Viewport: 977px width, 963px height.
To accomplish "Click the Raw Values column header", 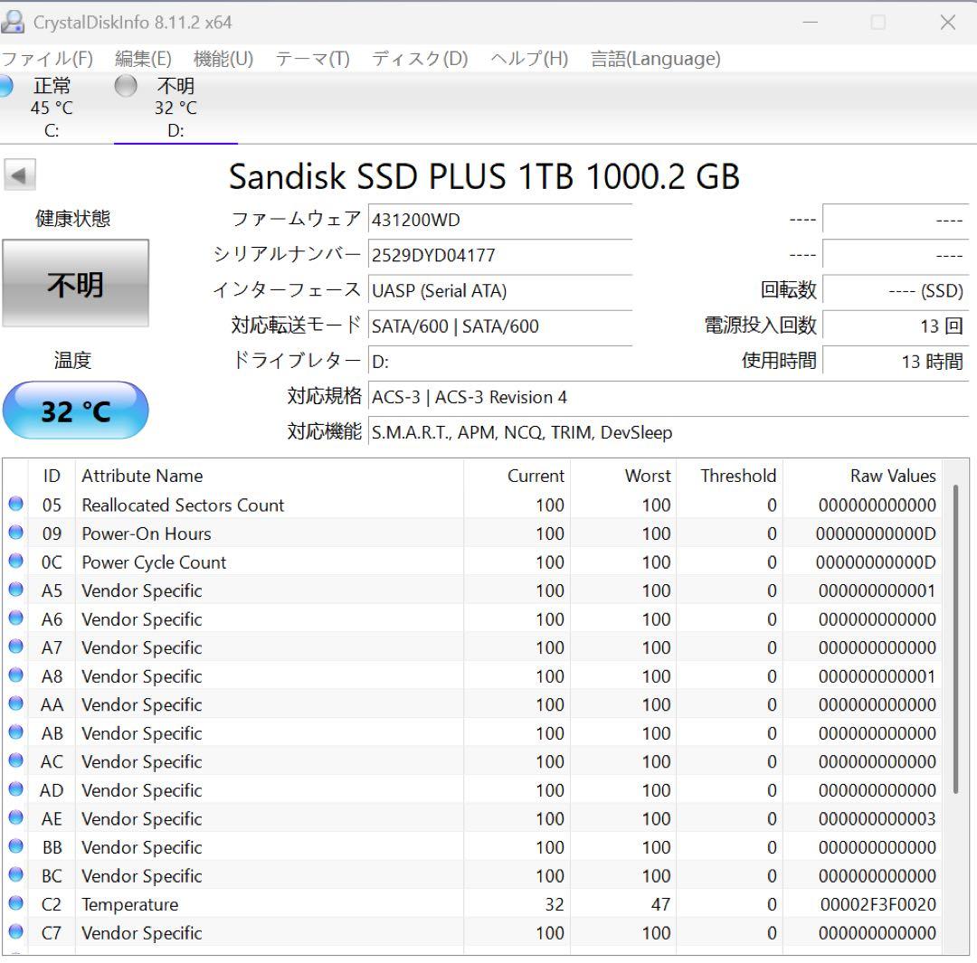I will (x=862, y=476).
